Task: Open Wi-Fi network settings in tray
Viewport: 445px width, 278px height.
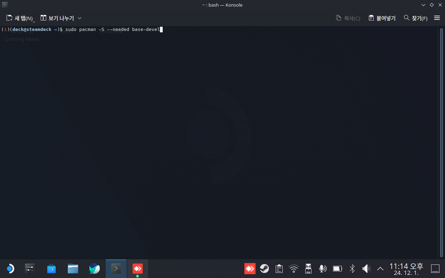Action: pyautogui.click(x=294, y=269)
